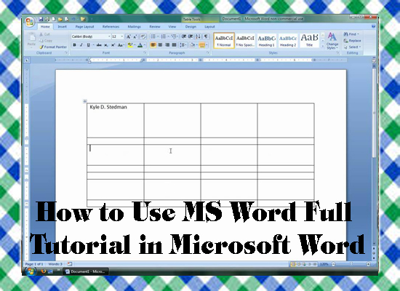The height and width of the screenshot is (291, 400).
Task: Expand the Paragraph dialog launcher
Action: (208, 53)
